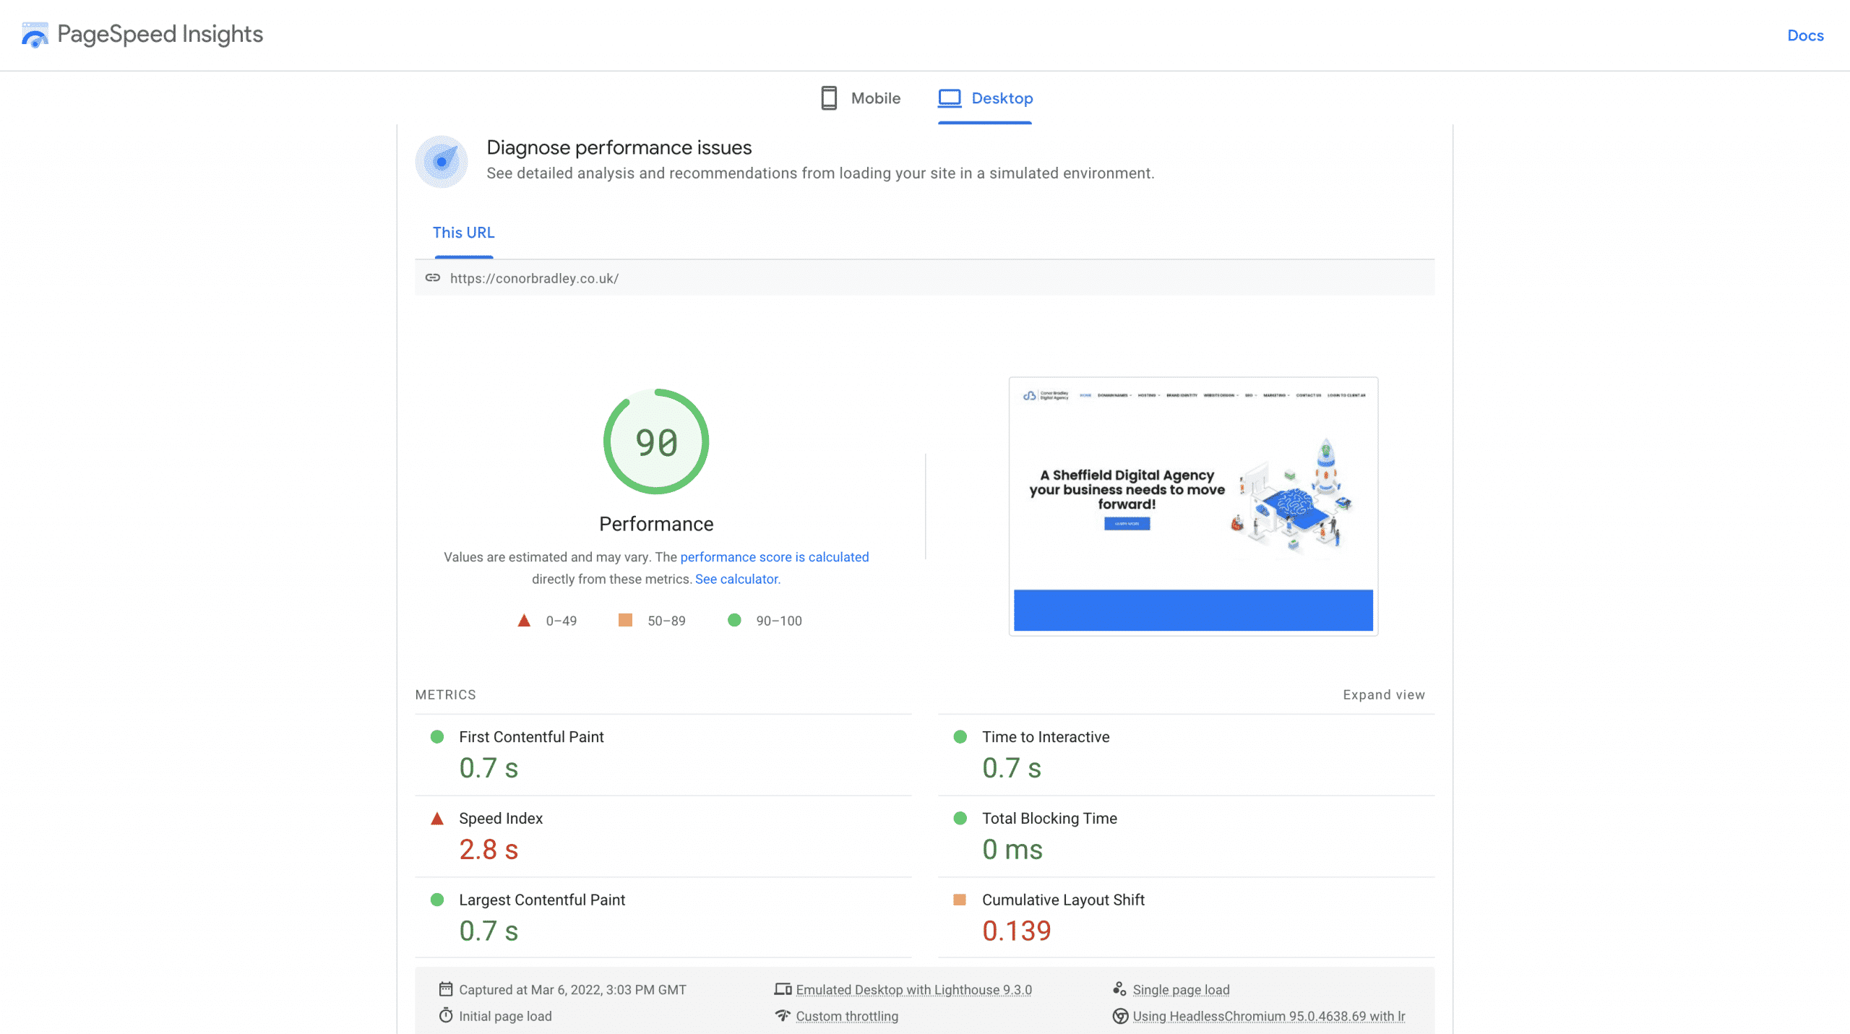
Task: Open the Docs link
Action: [x=1804, y=35]
